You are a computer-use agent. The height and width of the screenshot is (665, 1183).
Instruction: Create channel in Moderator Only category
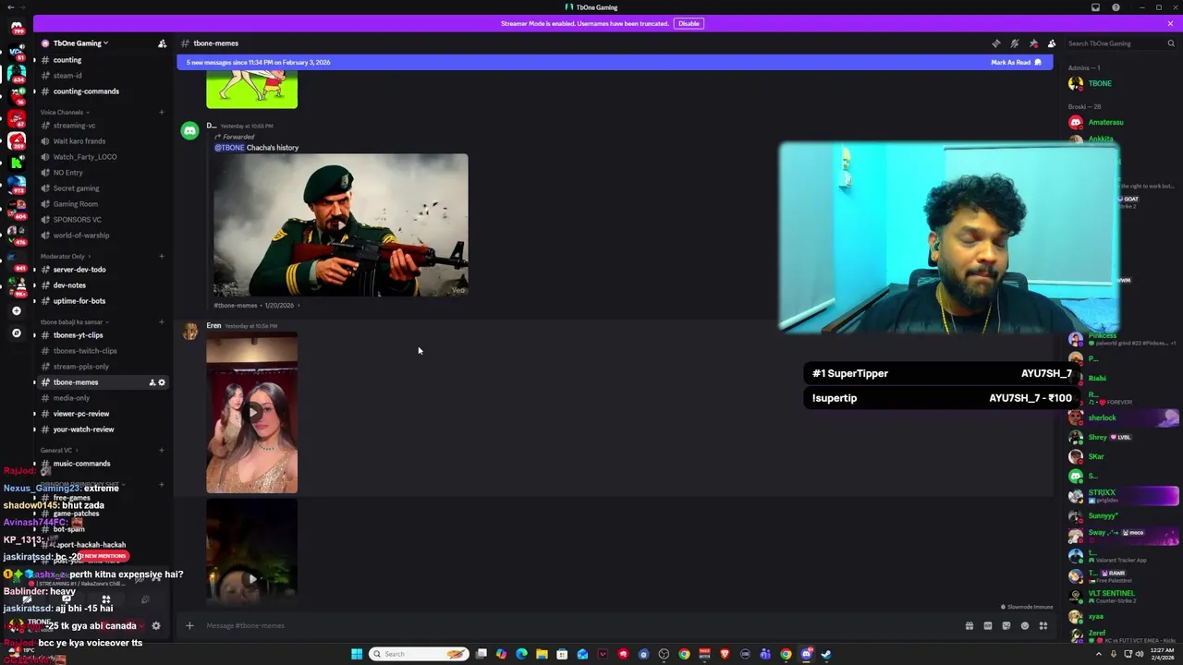click(x=161, y=256)
